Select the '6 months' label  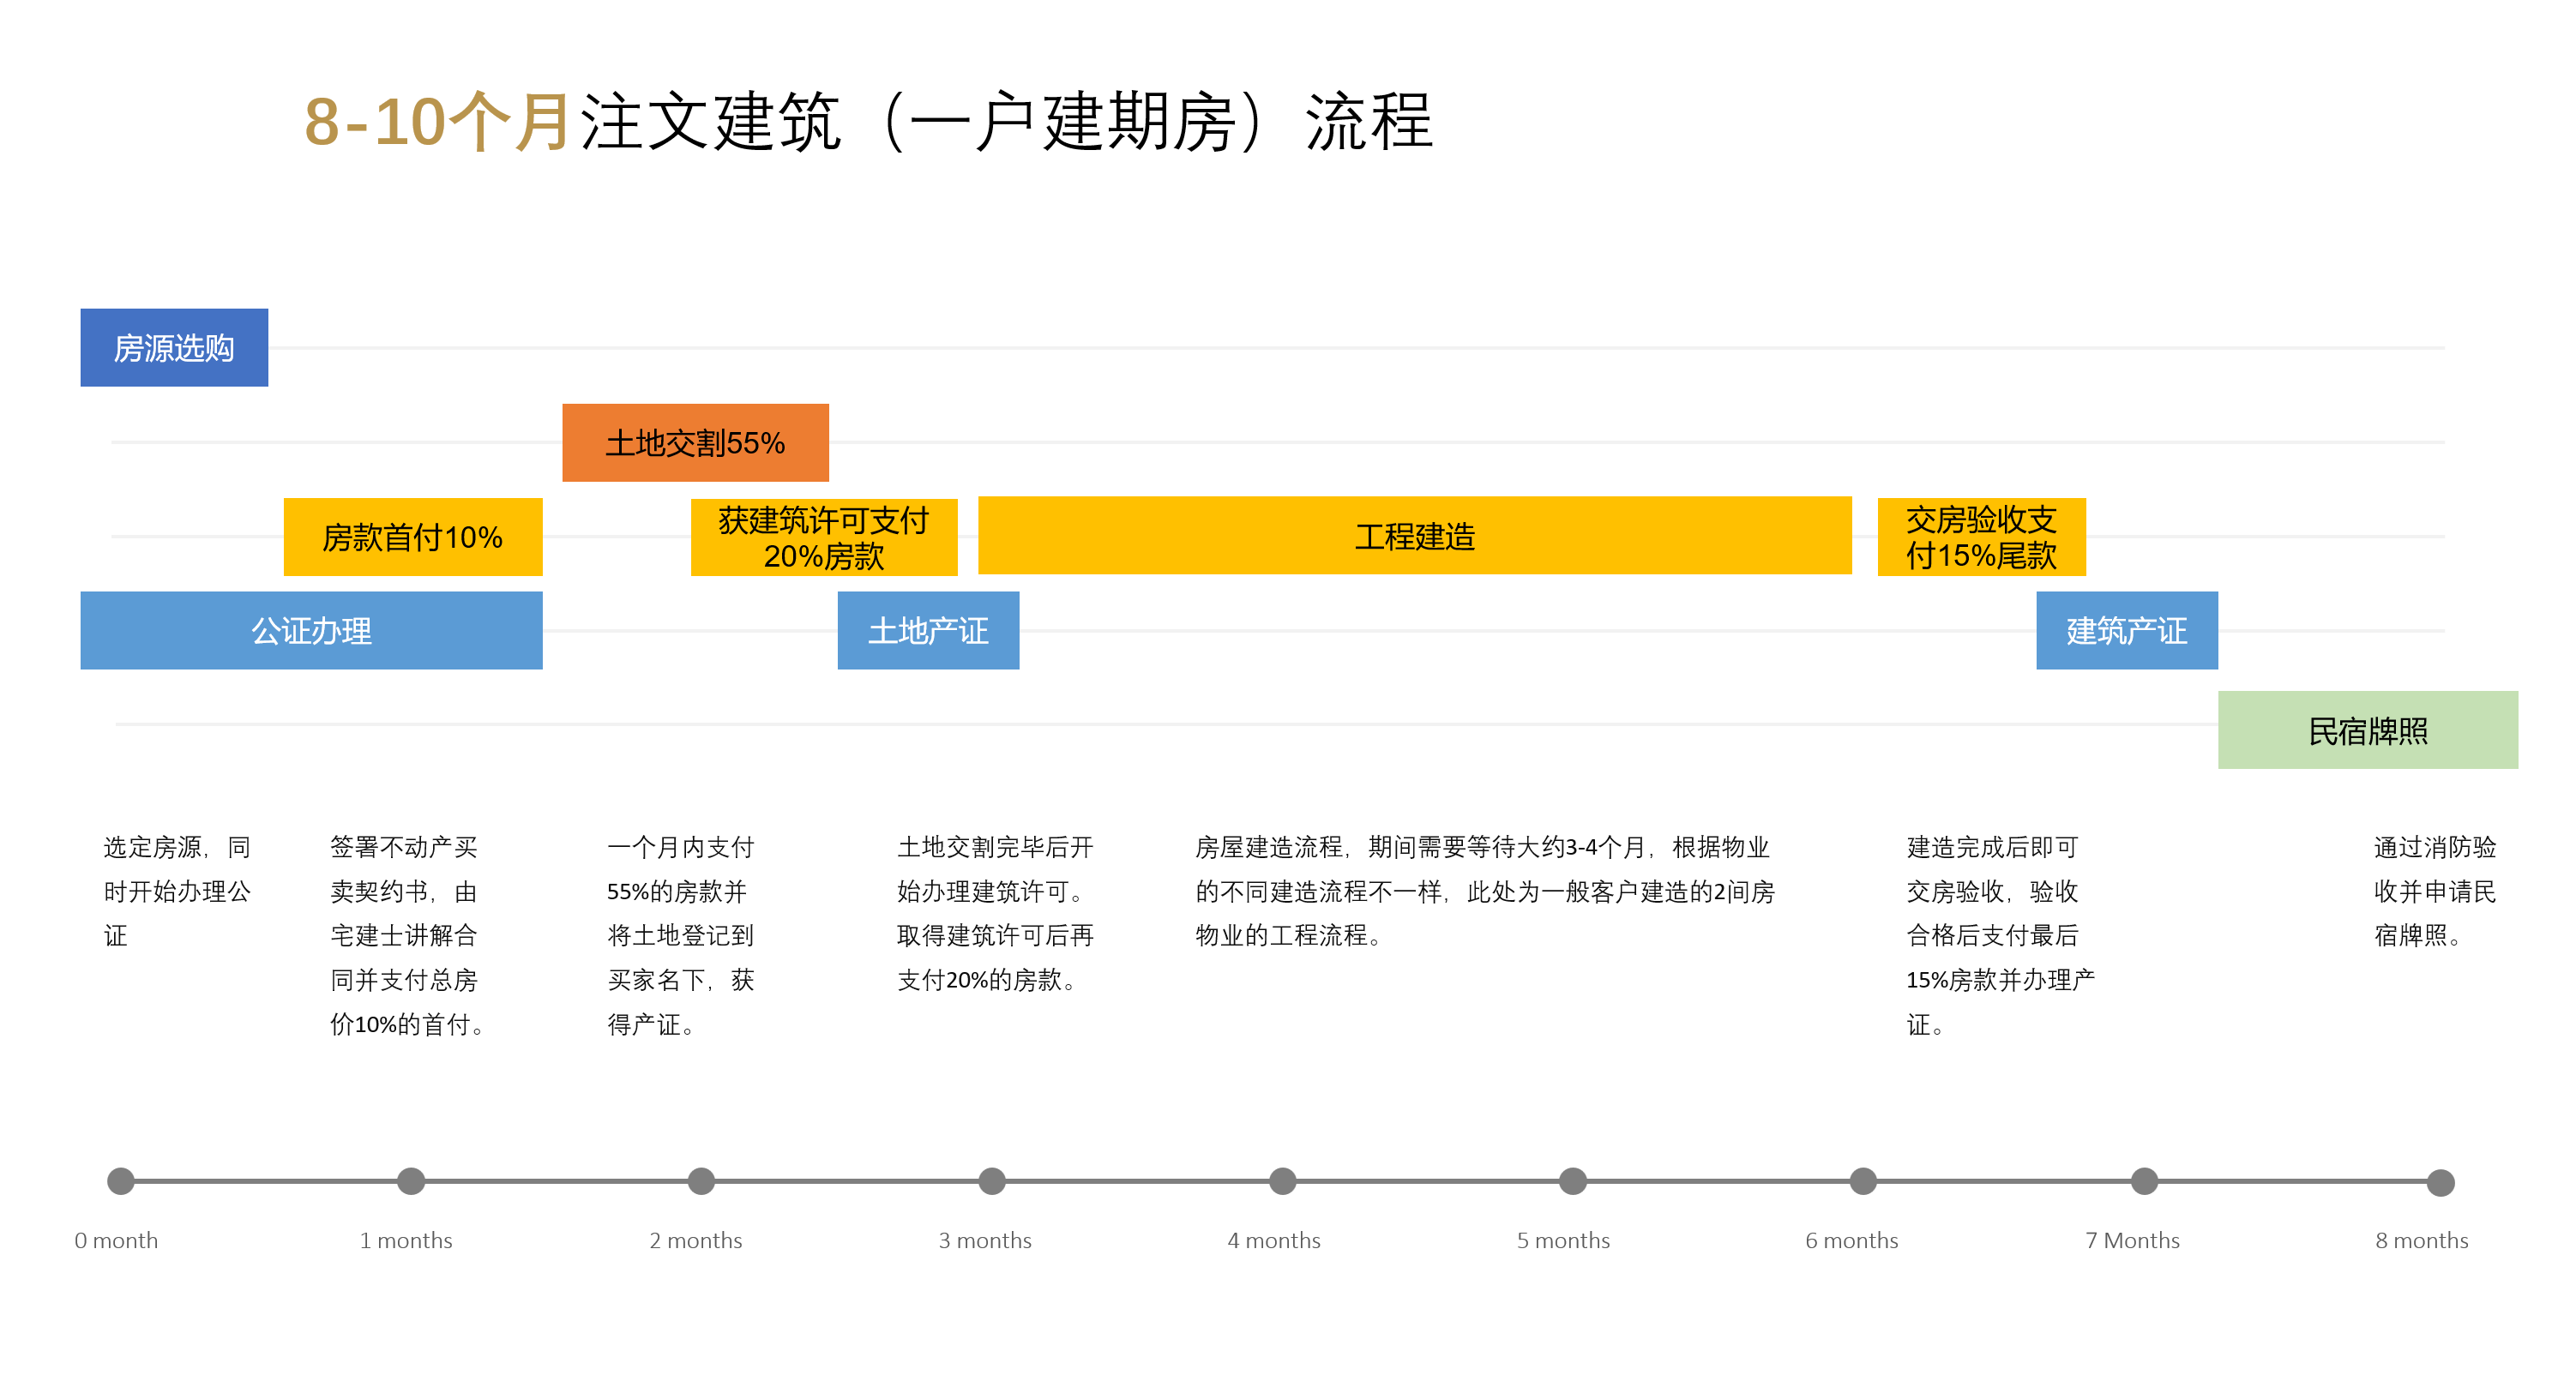tap(1852, 1240)
